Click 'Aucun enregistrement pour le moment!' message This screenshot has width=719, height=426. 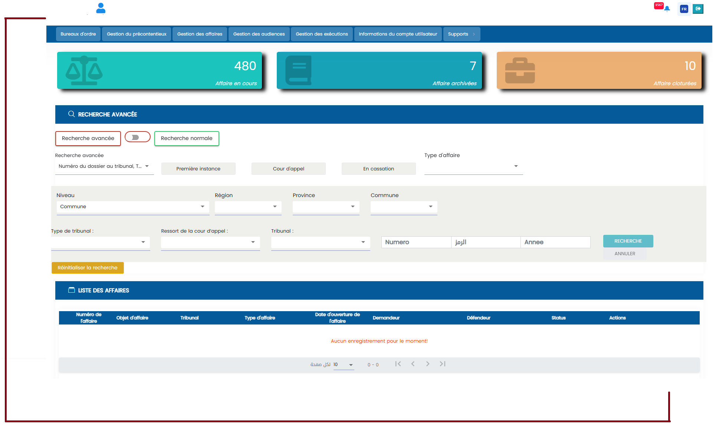(x=379, y=341)
